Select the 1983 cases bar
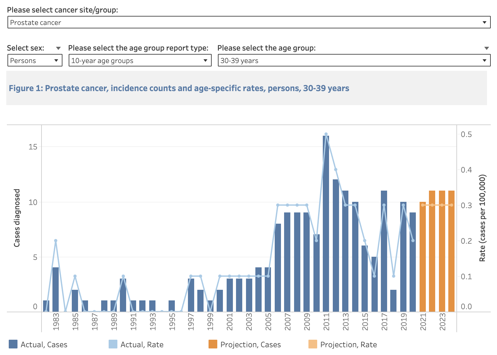Image resolution: width=497 pixels, height=355 pixels. click(56, 289)
